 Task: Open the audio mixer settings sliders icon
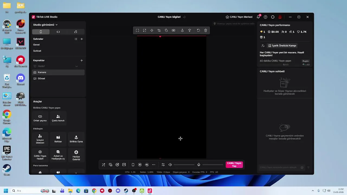click(163, 165)
